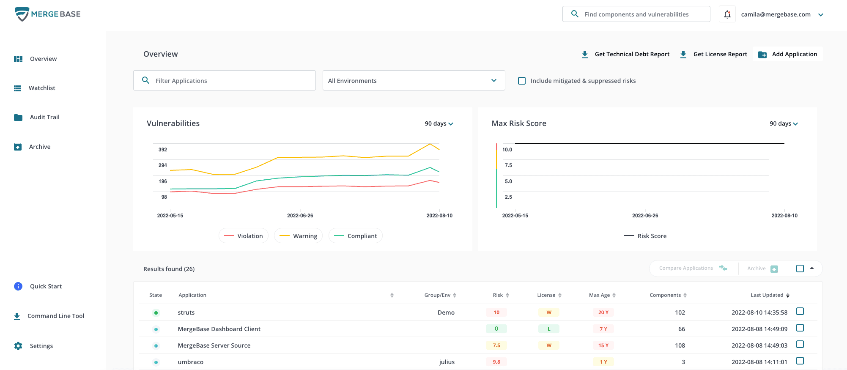Toggle Violation series in Vulnerabilities legend
Screen dimensions: 847x370
(244, 236)
